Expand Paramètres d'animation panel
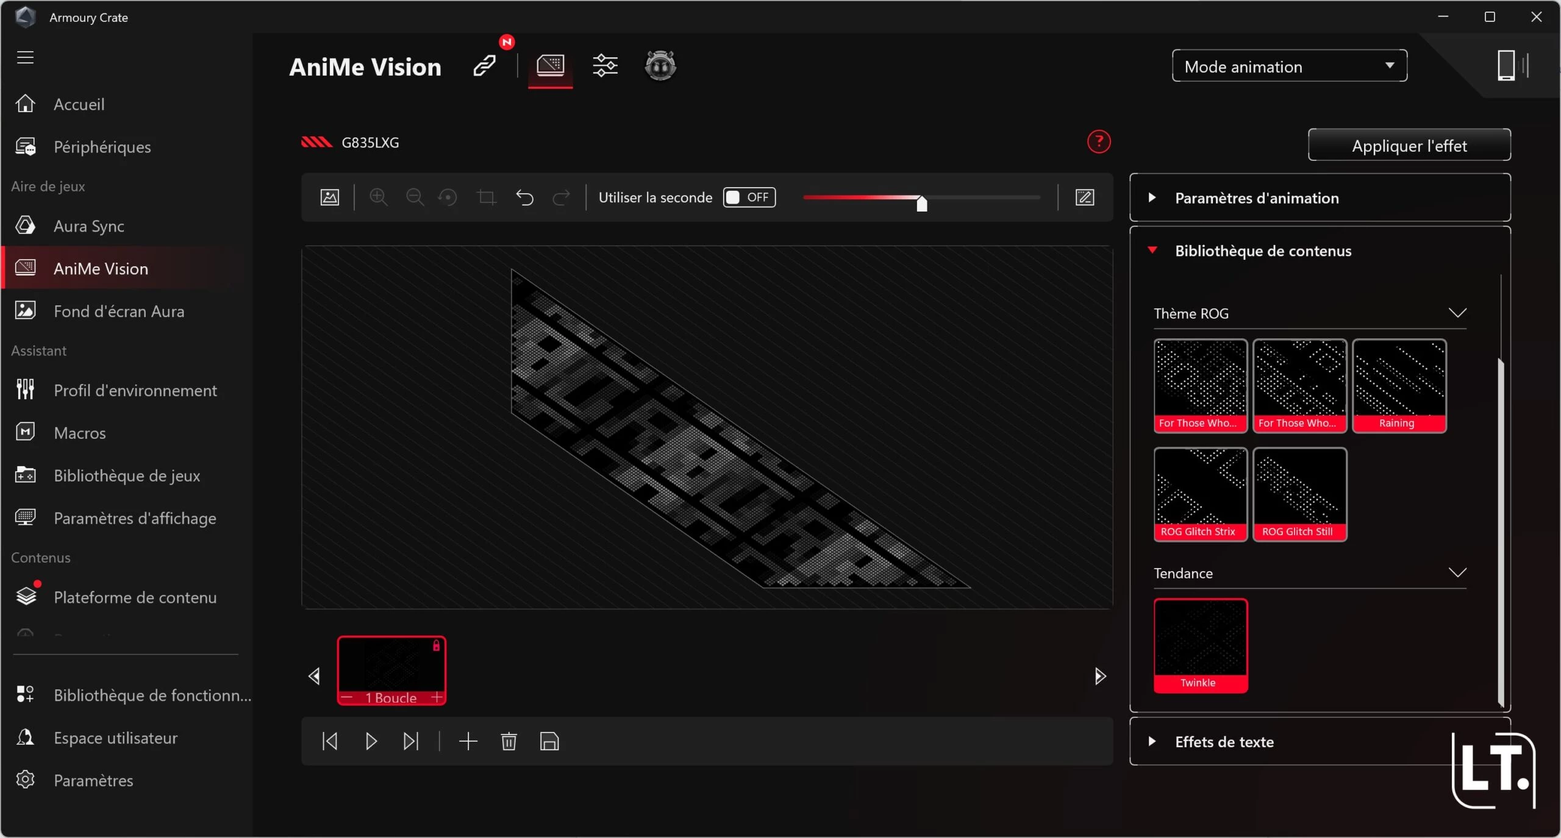1561x838 pixels. [1320, 197]
